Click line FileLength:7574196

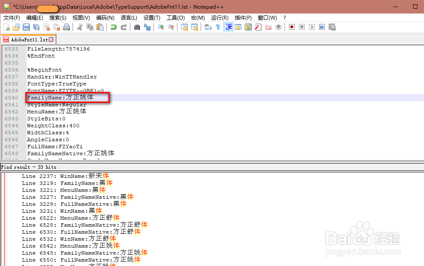(x=59, y=49)
